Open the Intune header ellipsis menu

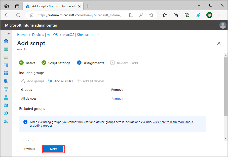pos(213,25)
